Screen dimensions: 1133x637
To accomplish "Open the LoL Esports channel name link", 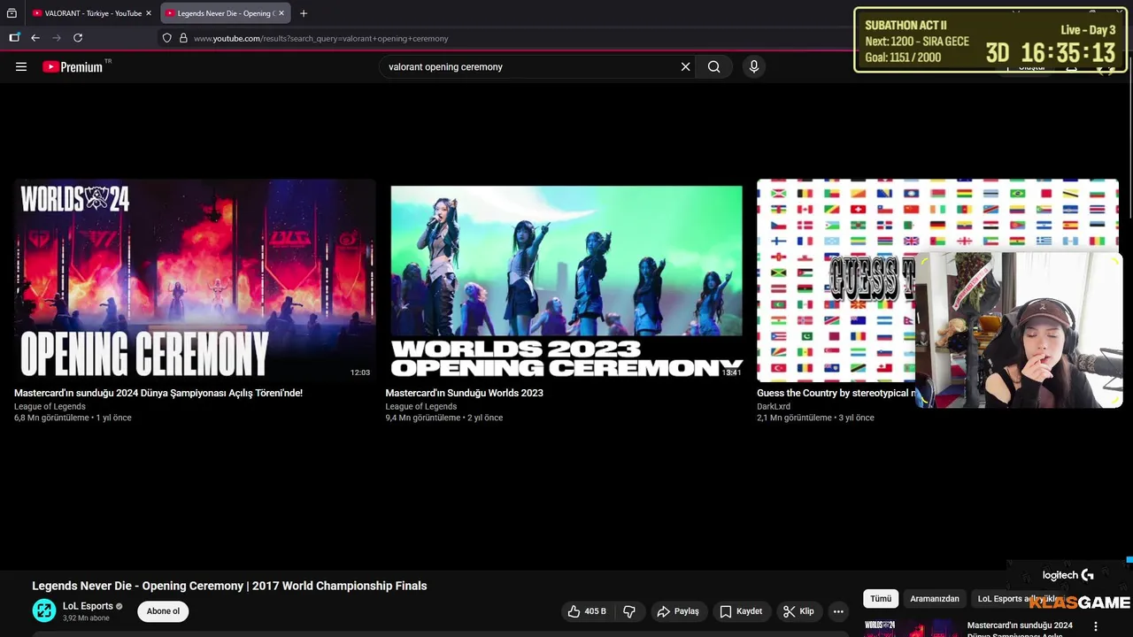I will point(88,606).
